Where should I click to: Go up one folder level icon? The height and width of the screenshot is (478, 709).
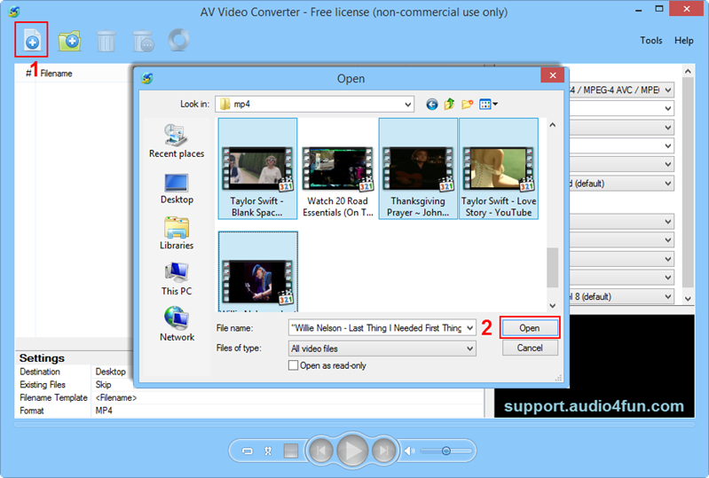click(449, 105)
